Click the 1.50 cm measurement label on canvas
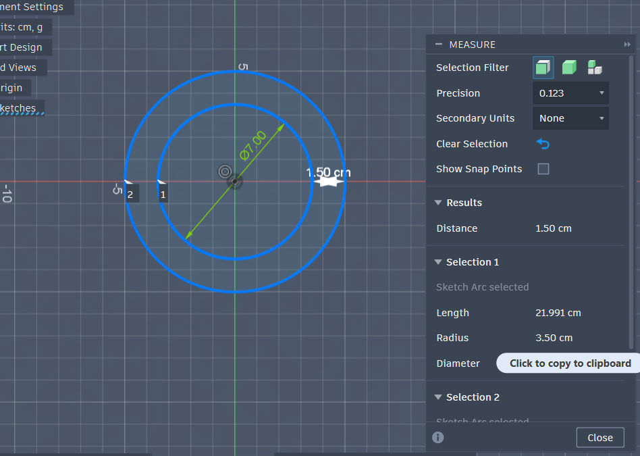The image size is (640, 456). (329, 172)
